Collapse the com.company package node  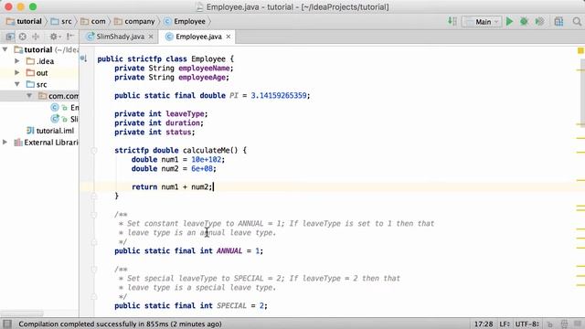click(x=28, y=95)
